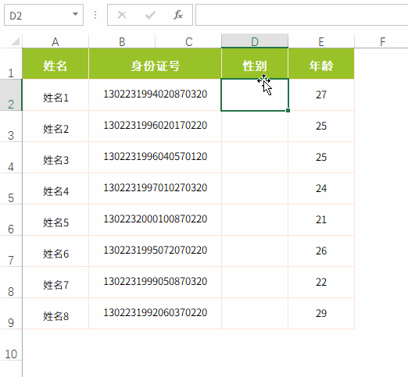Select row 6 header
408x377 pixels.
click(x=11, y=220)
